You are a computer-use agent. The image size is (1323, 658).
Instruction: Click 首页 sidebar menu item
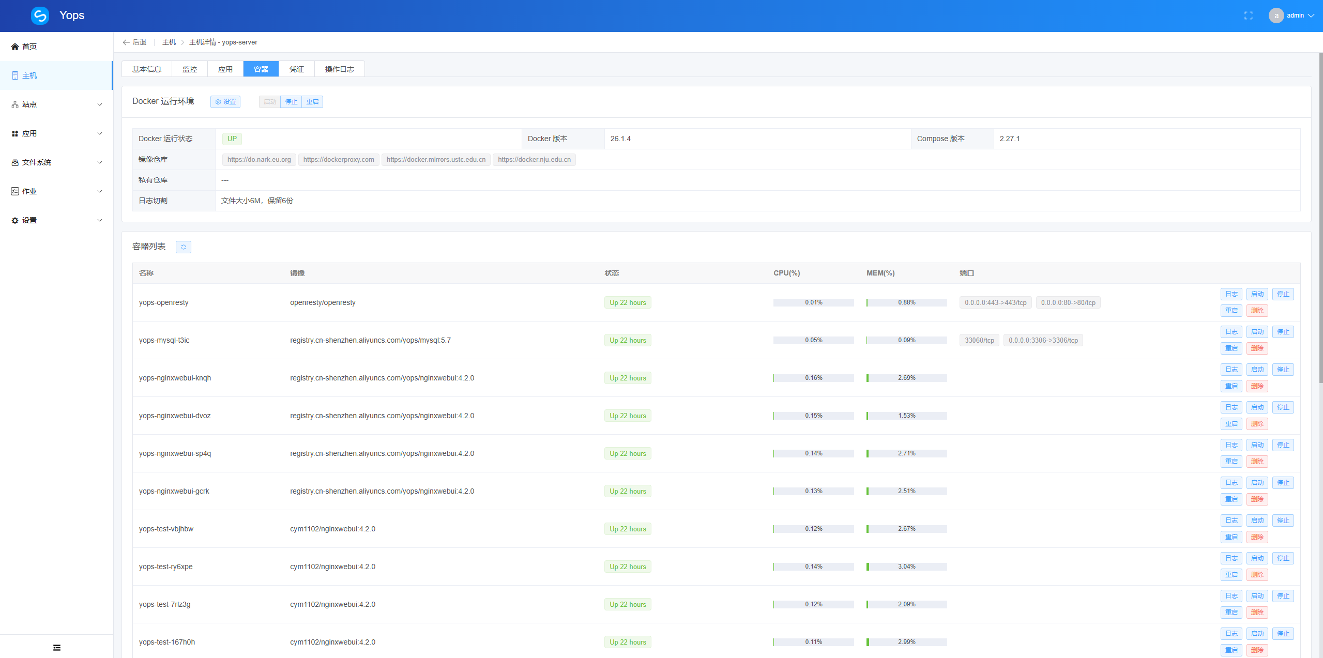click(56, 47)
